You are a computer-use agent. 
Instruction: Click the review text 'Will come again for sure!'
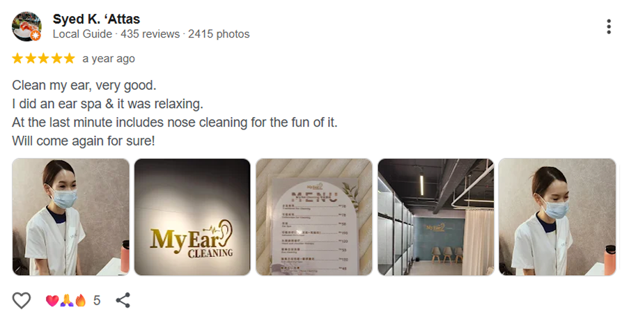tap(84, 141)
